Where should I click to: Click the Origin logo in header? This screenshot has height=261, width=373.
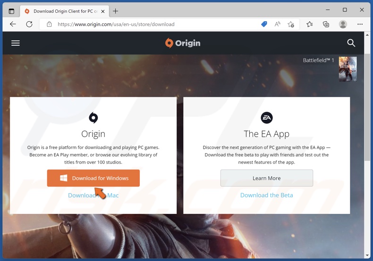(183, 43)
